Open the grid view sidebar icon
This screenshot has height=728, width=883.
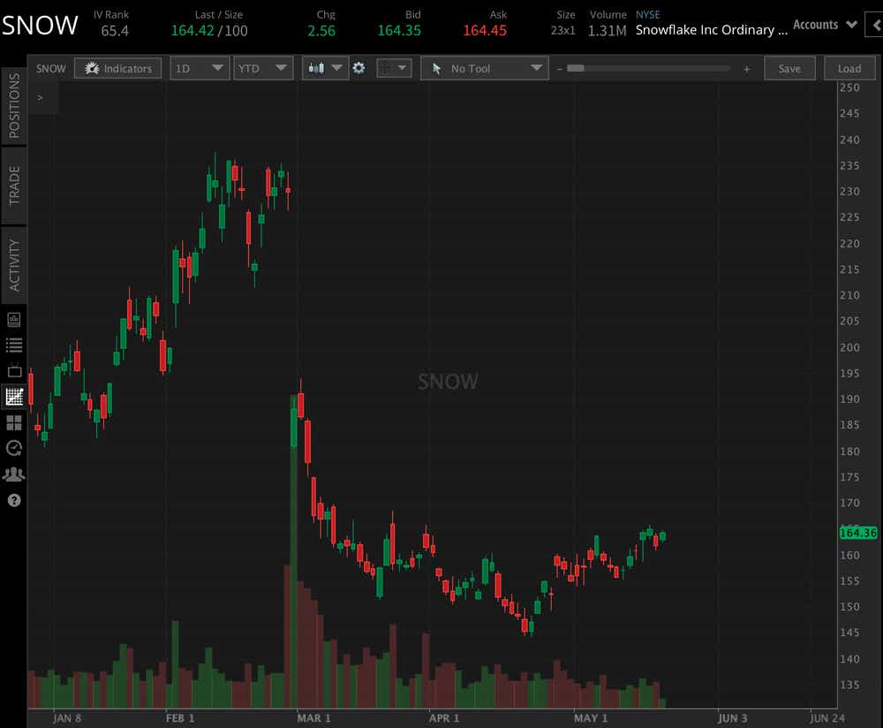(14, 422)
